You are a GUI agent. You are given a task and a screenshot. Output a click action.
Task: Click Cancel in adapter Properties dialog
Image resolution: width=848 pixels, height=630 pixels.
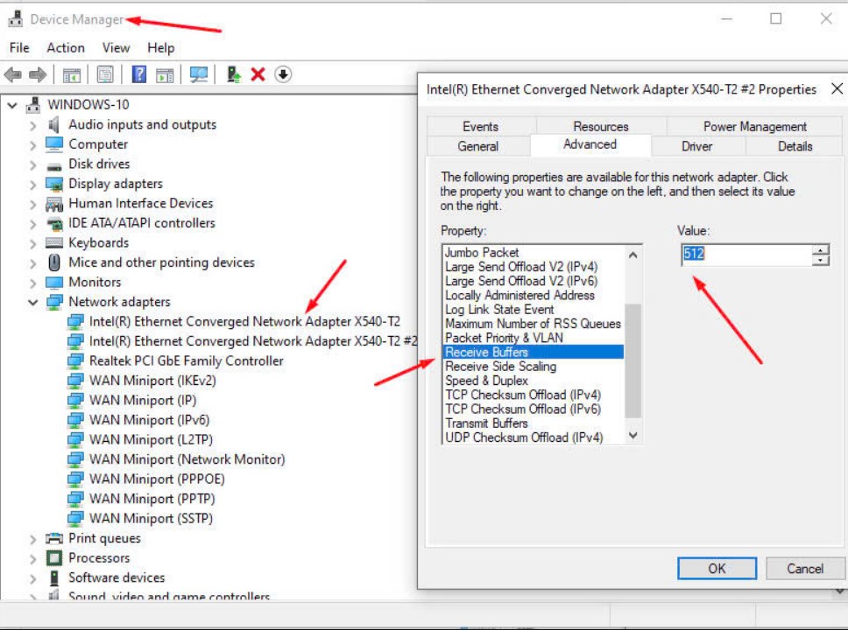(805, 569)
